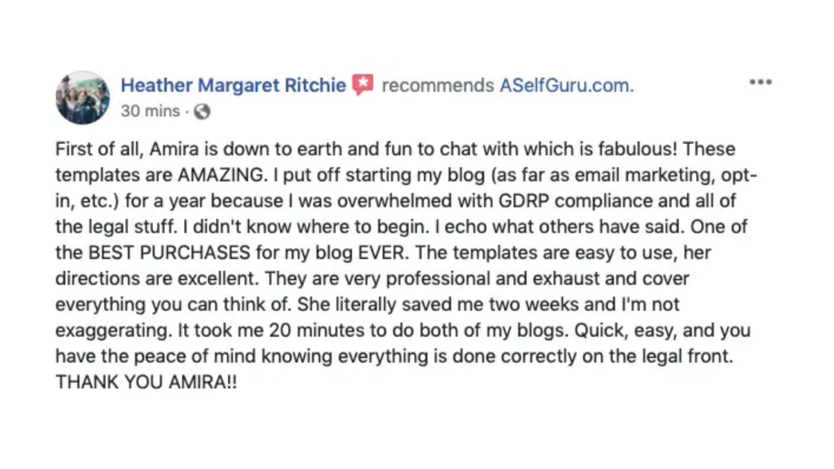Click the word AMAZING in the review

point(221,175)
